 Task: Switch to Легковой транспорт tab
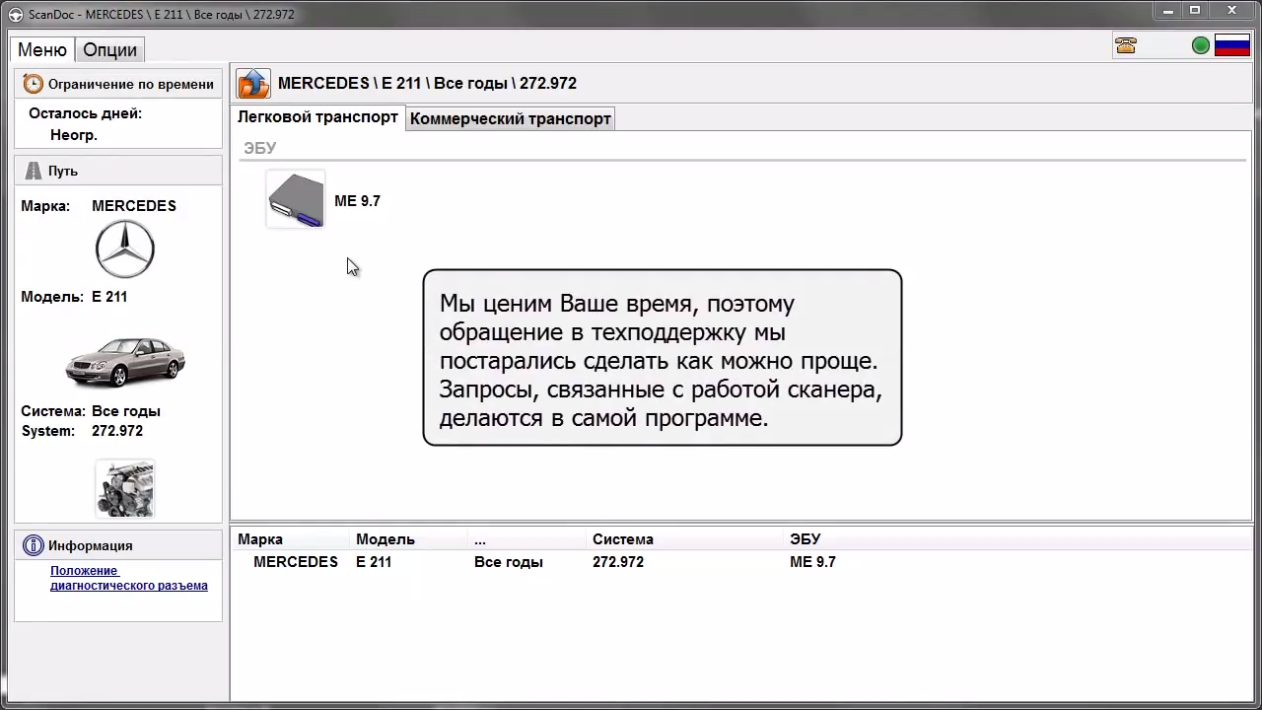(317, 117)
